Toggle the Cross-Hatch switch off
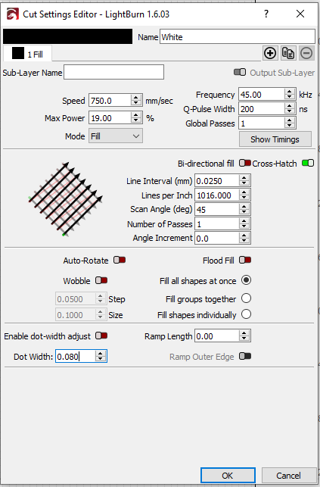The image size is (320, 487). click(308, 163)
